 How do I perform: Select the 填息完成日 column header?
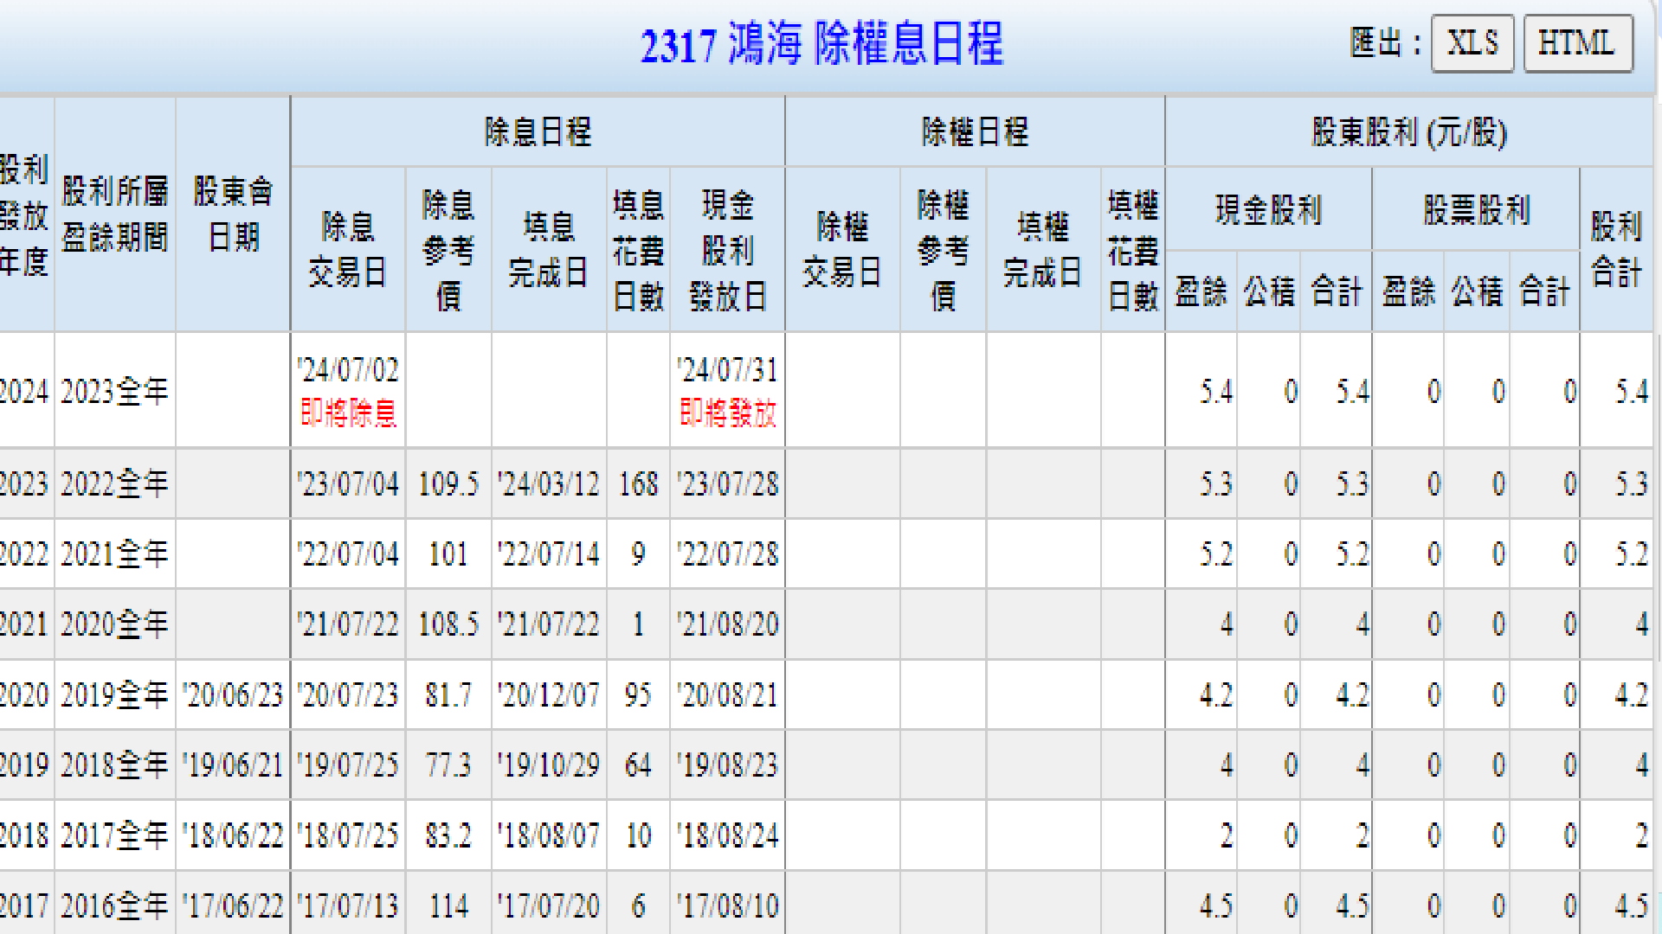click(x=549, y=249)
